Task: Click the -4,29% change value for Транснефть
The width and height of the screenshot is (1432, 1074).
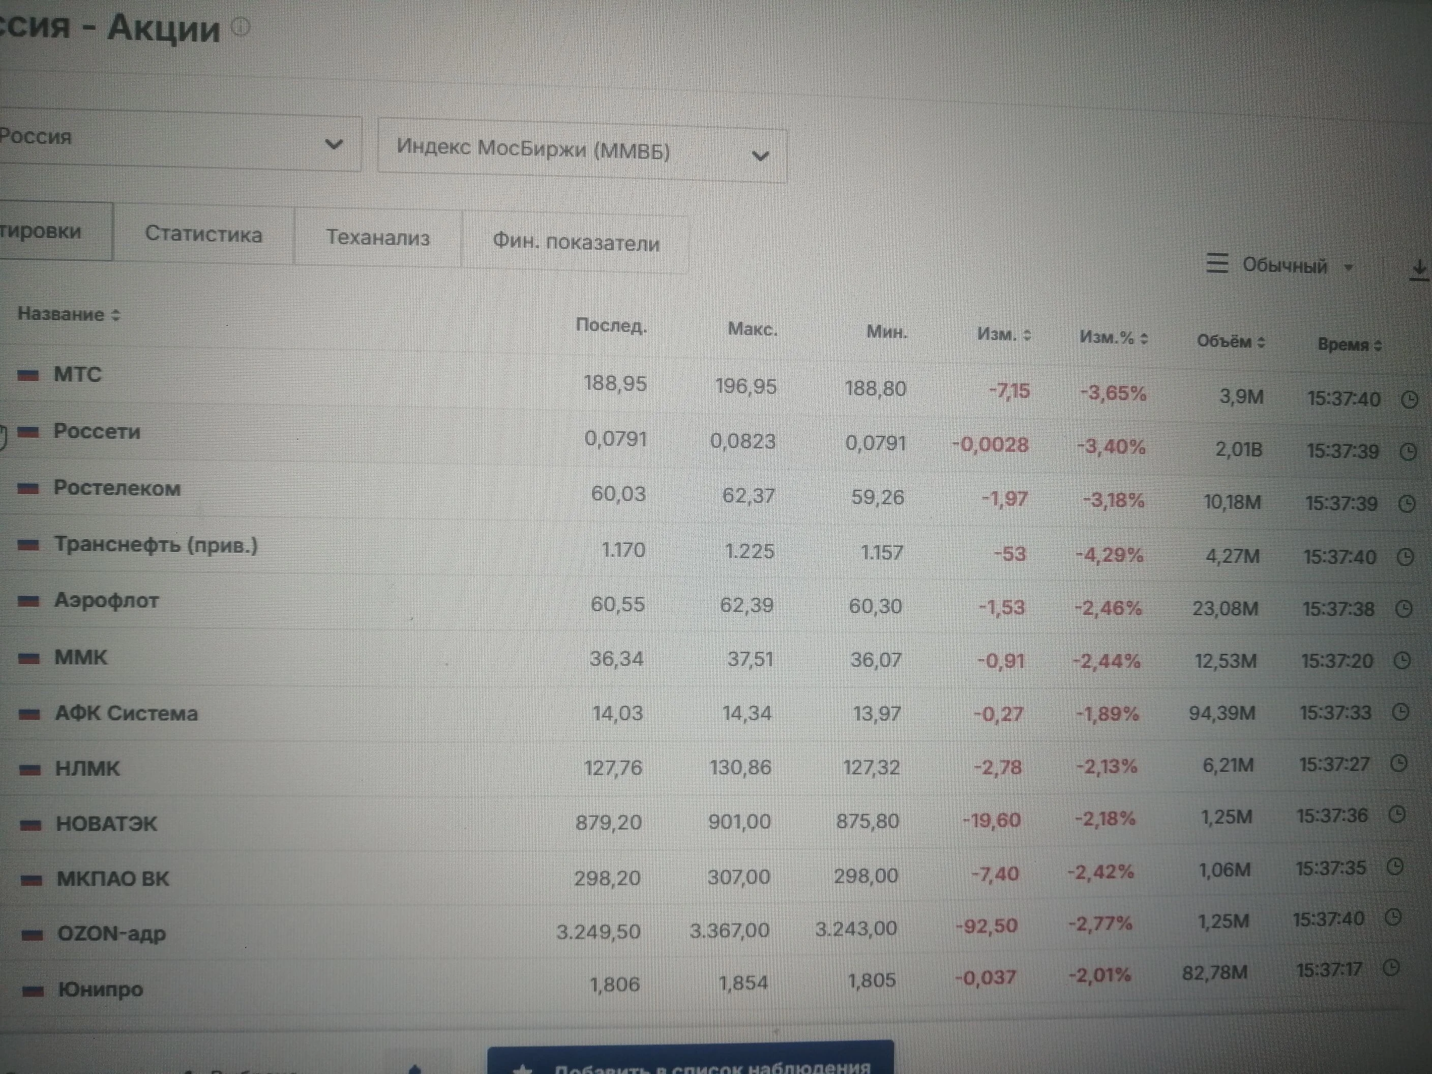Action: pyautogui.click(x=1110, y=555)
